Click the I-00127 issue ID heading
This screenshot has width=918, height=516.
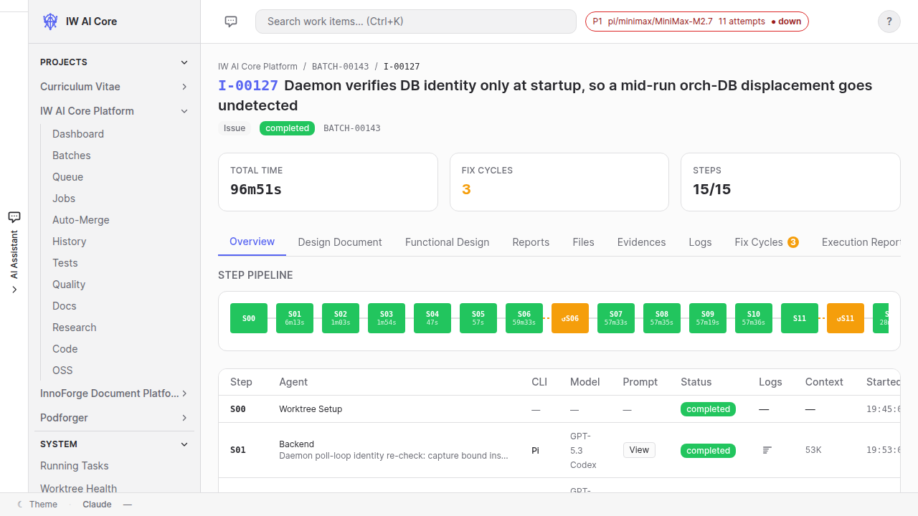coord(248,85)
